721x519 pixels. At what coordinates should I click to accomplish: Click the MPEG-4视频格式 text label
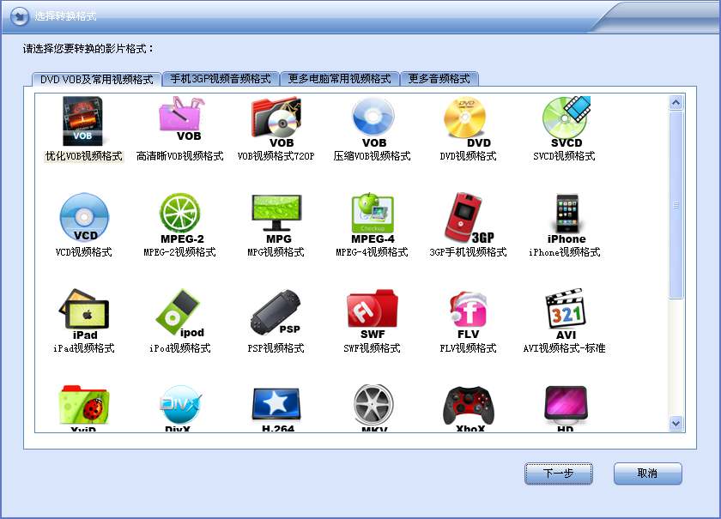click(372, 252)
